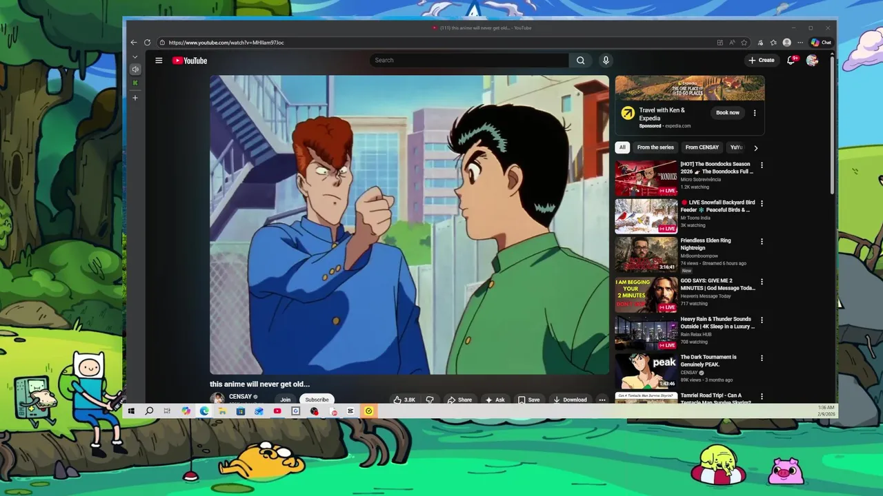Screen dimensions: 883x496
Task: Reload the page with the refresh icon
Action: click(147, 43)
